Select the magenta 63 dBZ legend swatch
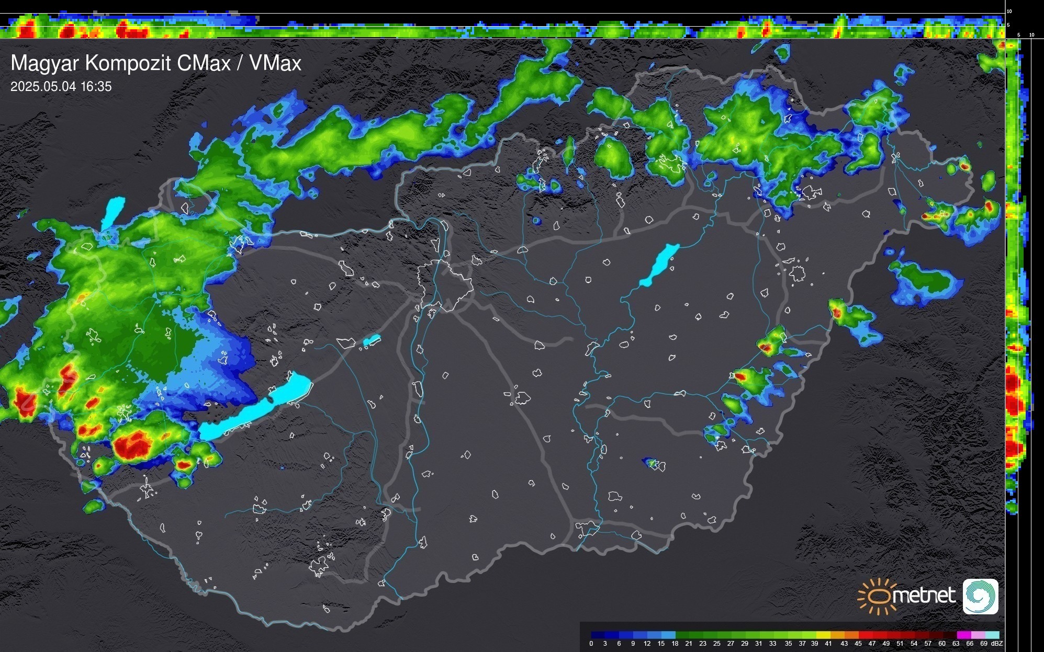Viewport: 1044px width, 652px height. pos(963,635)
